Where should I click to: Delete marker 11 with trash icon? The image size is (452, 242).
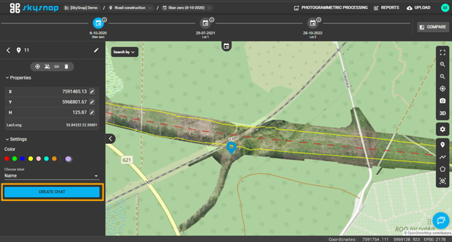66,67
